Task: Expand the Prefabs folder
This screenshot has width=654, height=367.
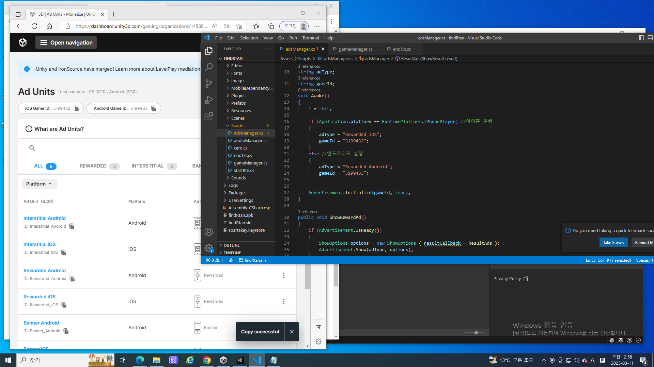Action: pyautogui.click(x=238, y=103)
